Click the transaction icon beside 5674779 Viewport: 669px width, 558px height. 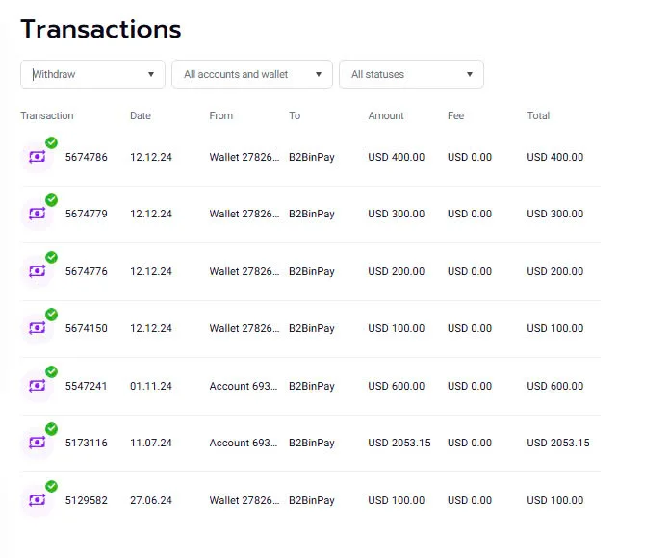(x=38, y=214)
